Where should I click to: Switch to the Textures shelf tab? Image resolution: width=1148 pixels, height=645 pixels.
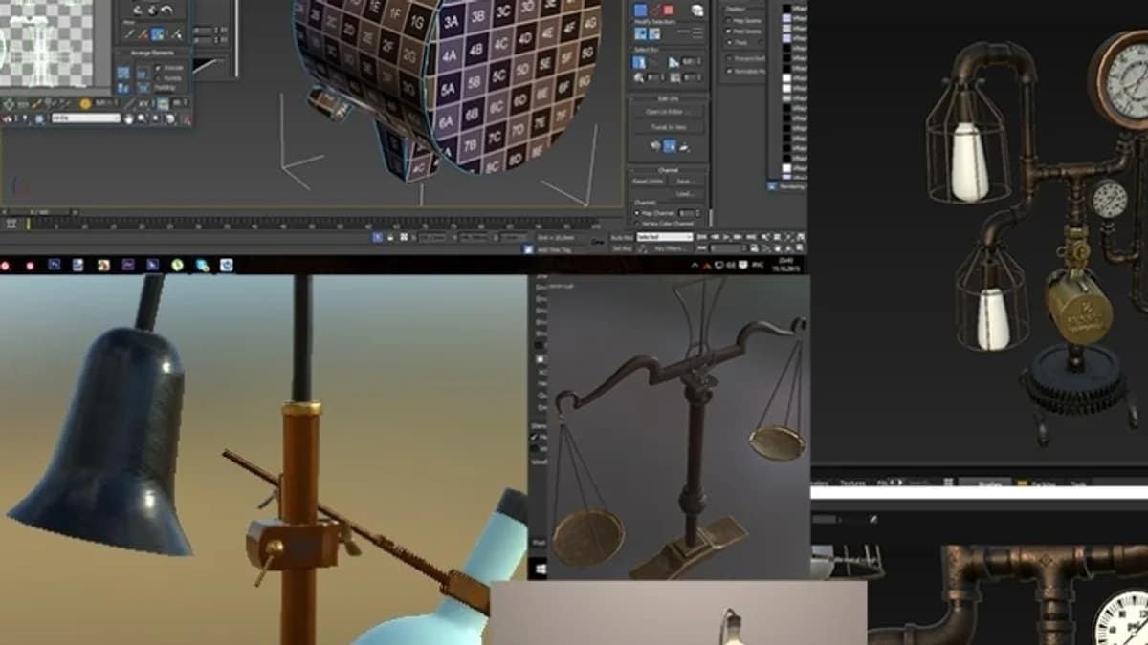(x=852, y=484)
